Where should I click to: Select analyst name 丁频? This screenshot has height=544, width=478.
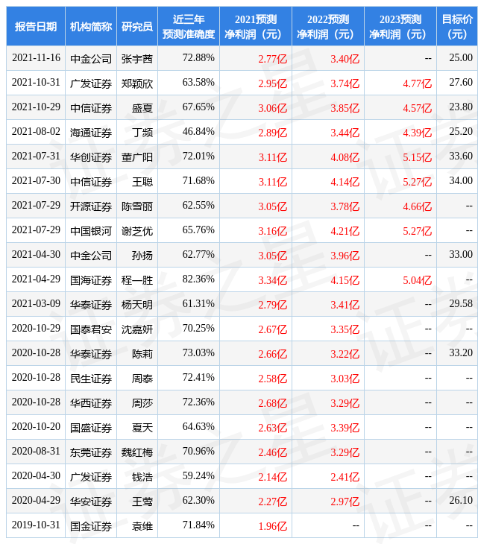[x=142, y=133]
